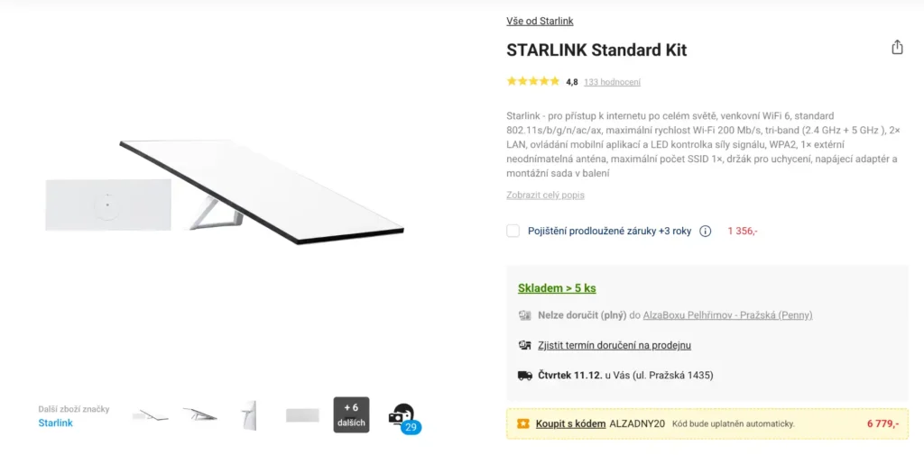The image size is (924, 455).
Task: Click the five-star rating stars
Action: (532, 82)
